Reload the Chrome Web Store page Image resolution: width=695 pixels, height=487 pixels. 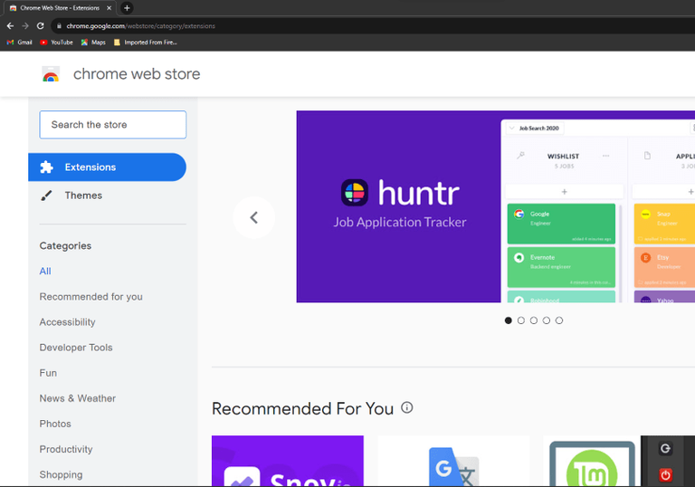[x=41, y=25]
